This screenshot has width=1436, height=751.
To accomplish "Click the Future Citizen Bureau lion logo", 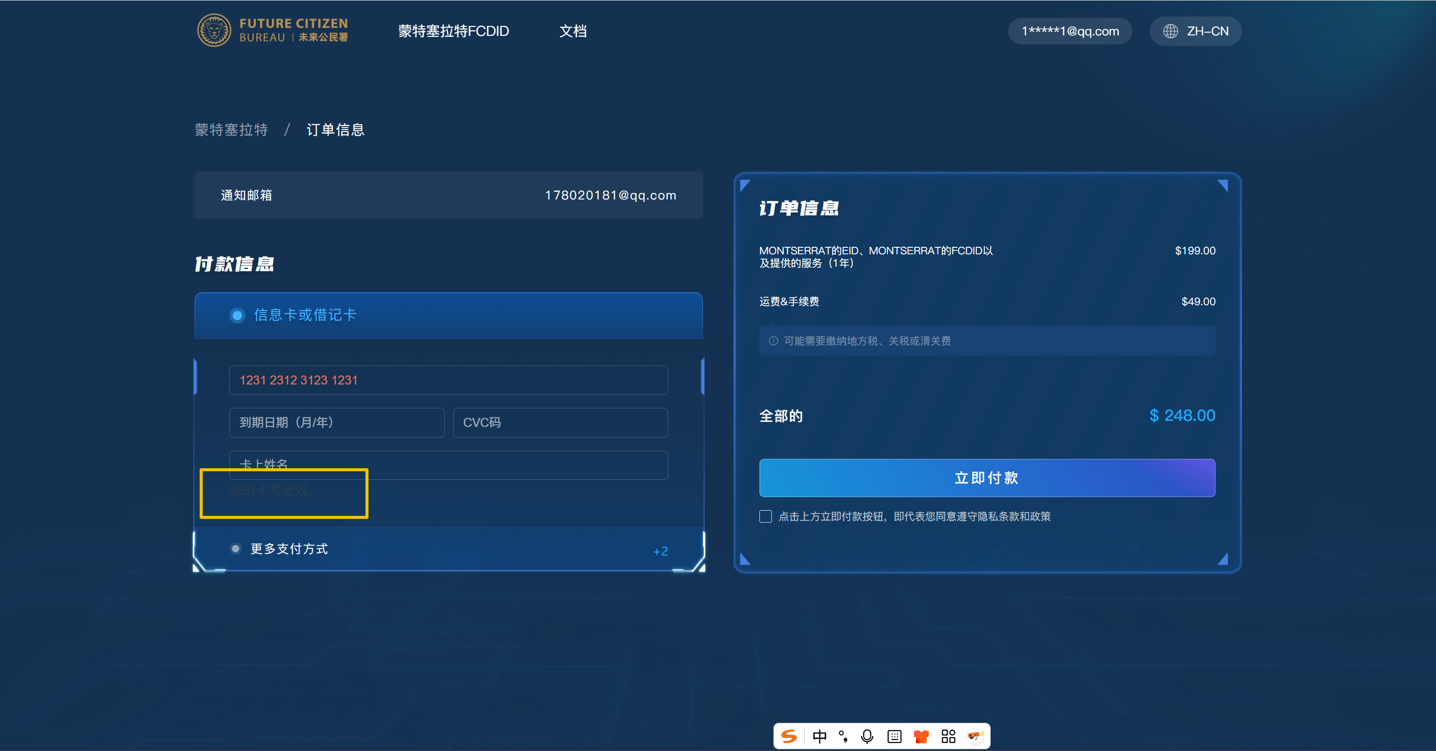I will 214,30.
